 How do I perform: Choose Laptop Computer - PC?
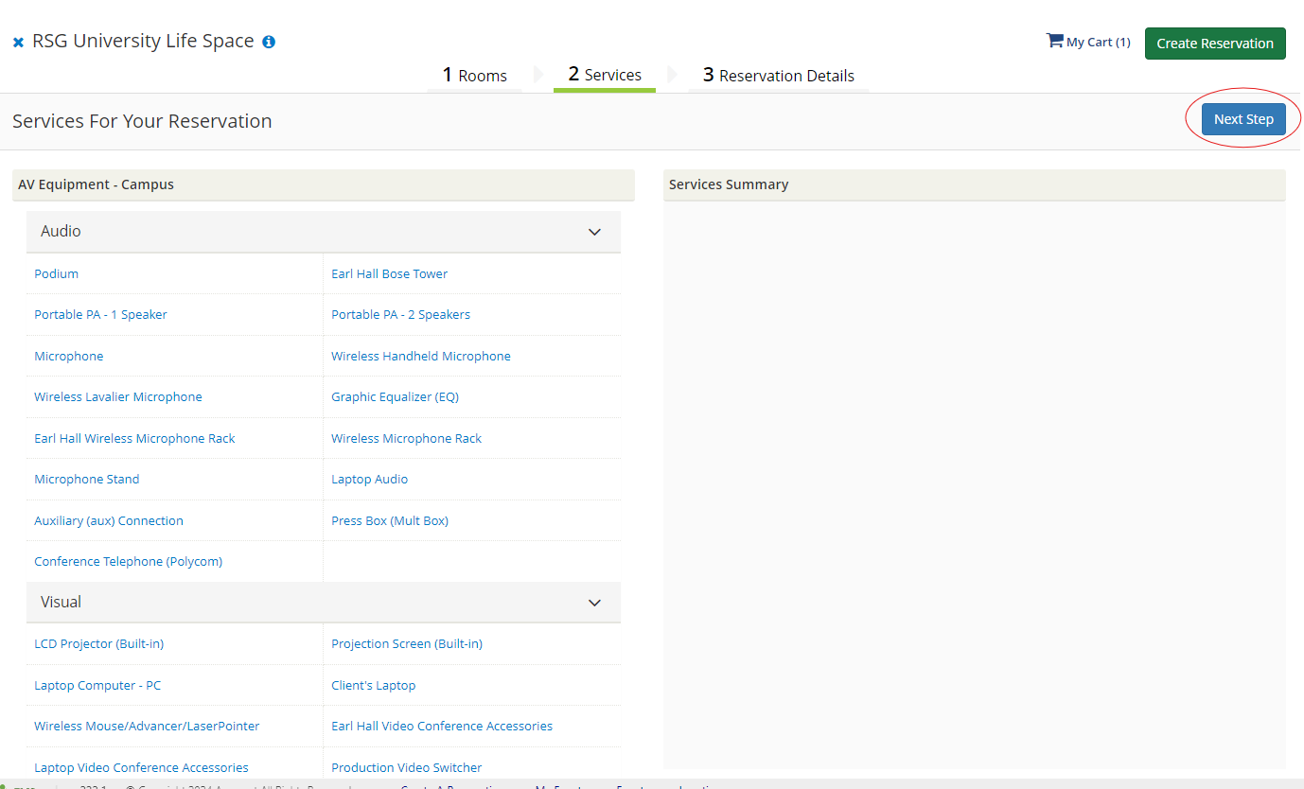pos(97,685)
